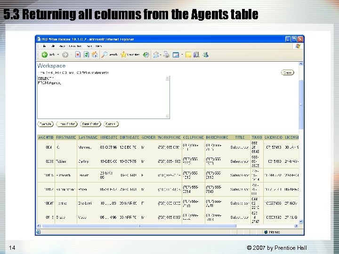Click the TITLE column header
This screenshot has width=339, height=254.
pos(240,137)
